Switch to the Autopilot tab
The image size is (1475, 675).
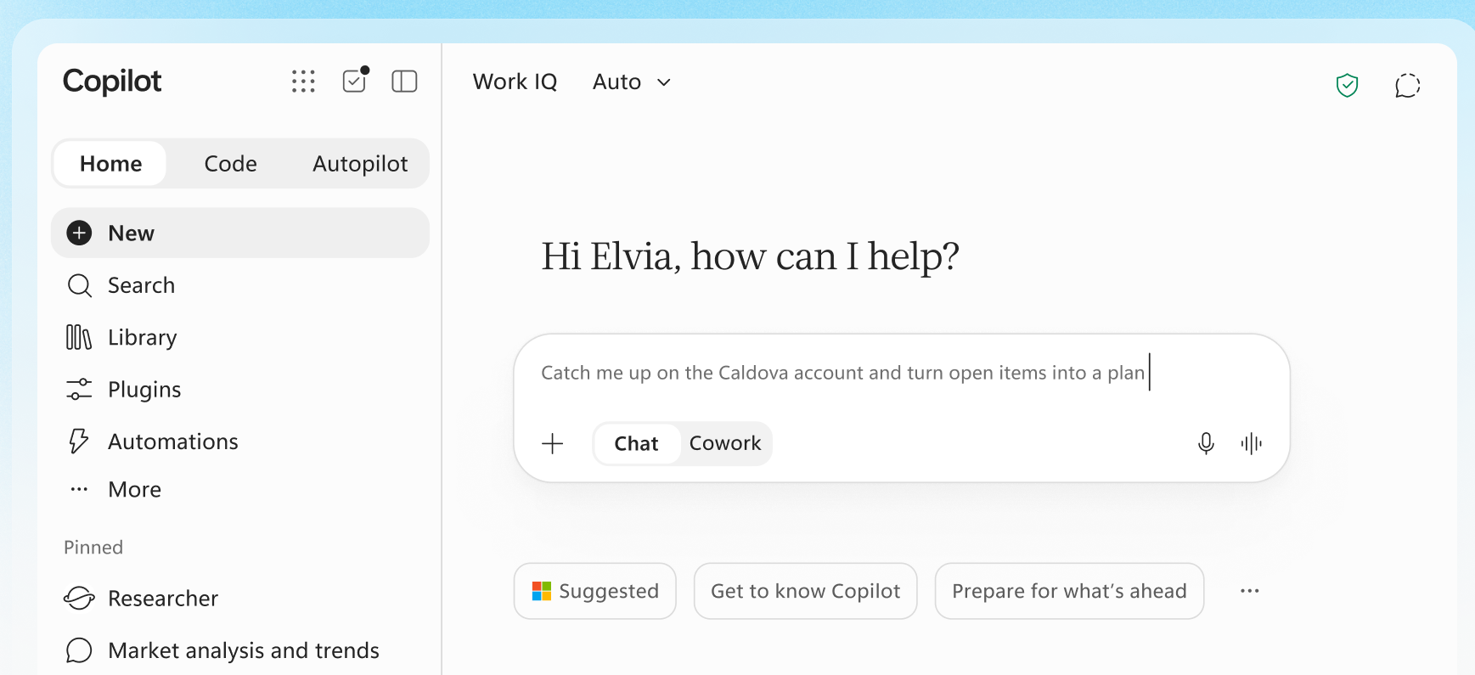pyautogui.click(x=360, y=164)
